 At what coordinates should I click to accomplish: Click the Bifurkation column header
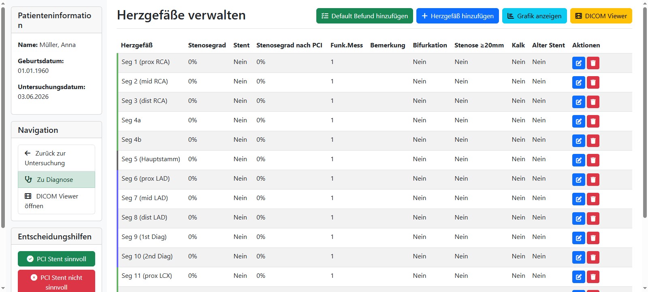pos(430,45)
